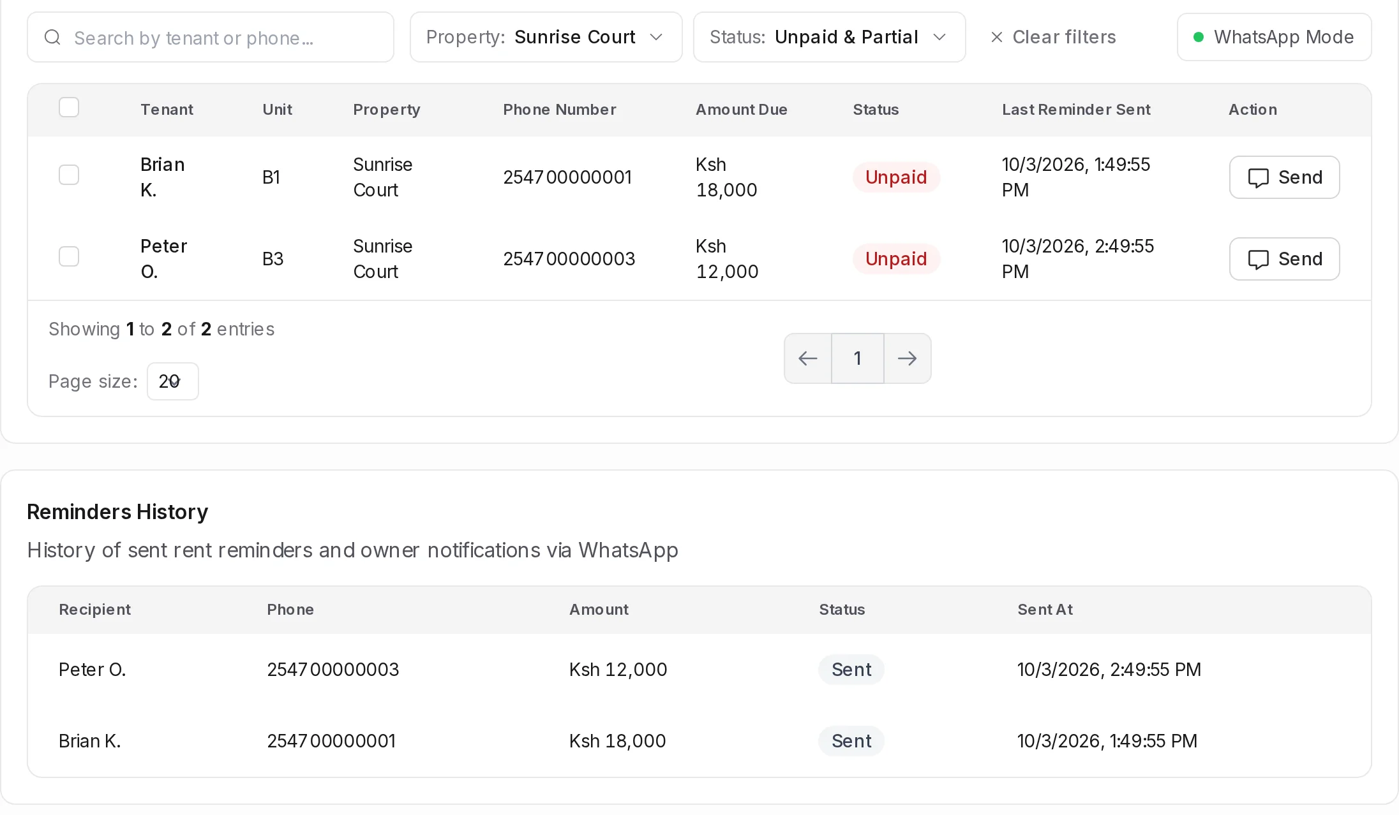The image size is (1399, 815).
Task: Send reminder to Brian K.
Action: point(1284,177)
